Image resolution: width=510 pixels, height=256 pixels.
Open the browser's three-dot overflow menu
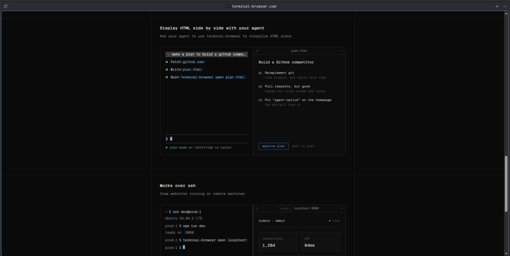pyautogui.click(x=504, y=6)
